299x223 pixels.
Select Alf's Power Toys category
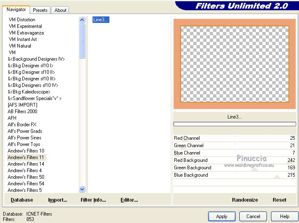pyautogui.click(x=24, y=144)
